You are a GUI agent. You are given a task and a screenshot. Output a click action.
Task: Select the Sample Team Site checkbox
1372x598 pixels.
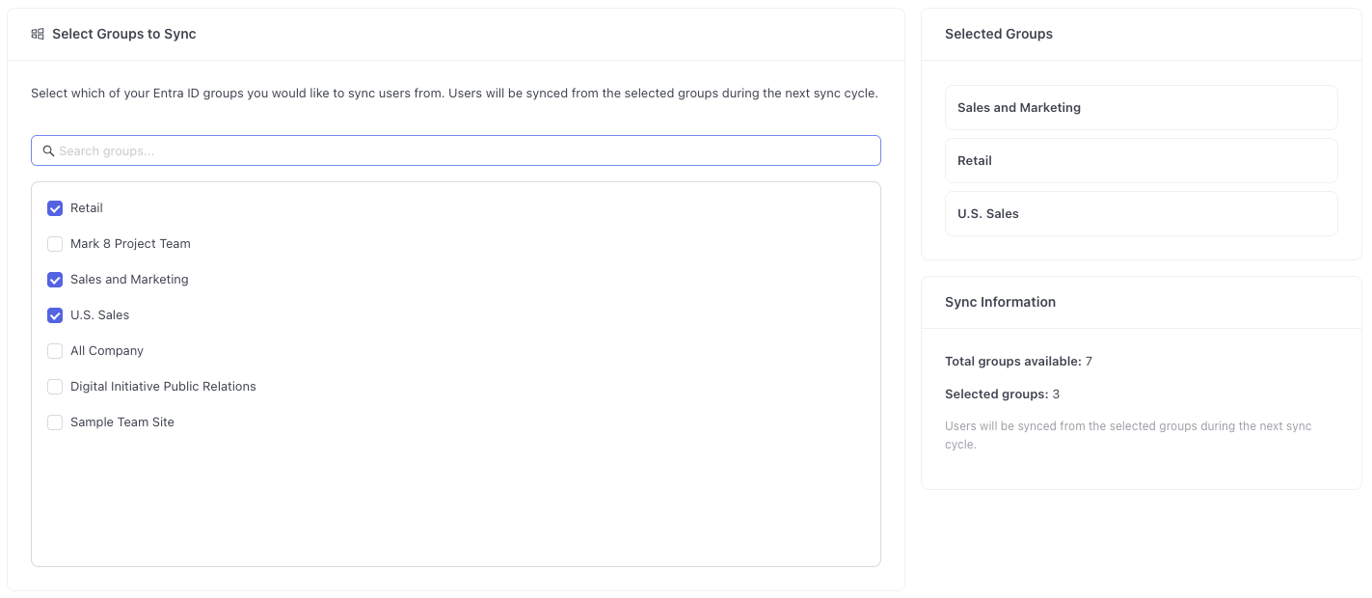pyautogui.click(x=55, y=422)
